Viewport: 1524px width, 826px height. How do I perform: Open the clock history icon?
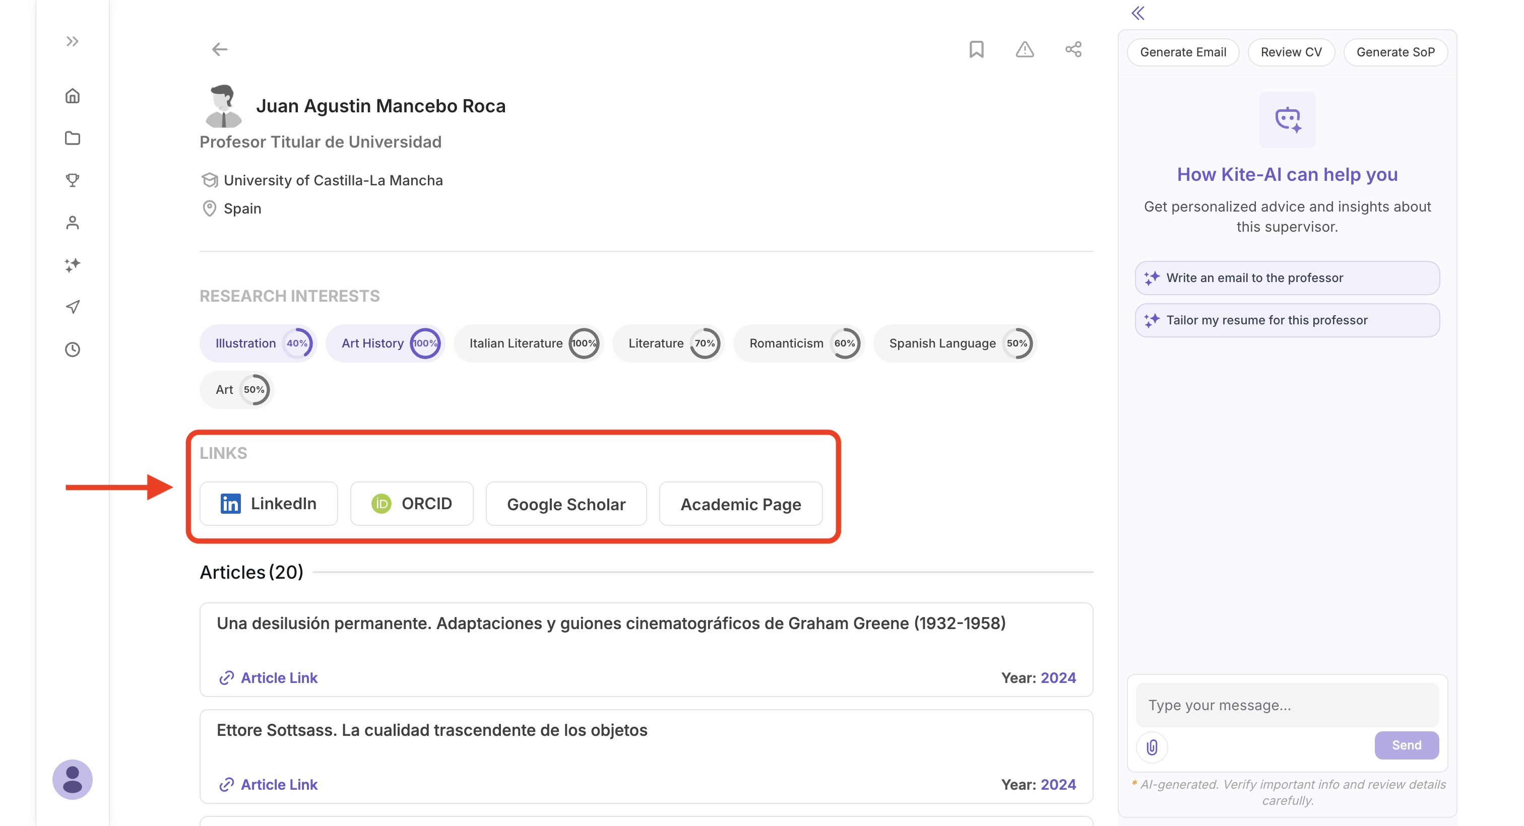click(x=72, y=350)
